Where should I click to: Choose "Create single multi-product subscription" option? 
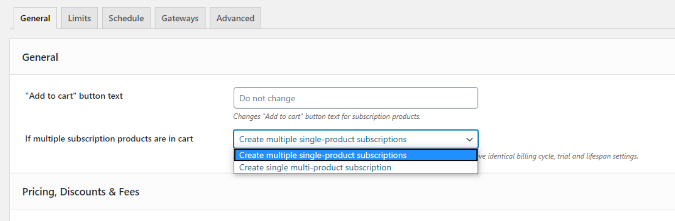tap(315, 167)
